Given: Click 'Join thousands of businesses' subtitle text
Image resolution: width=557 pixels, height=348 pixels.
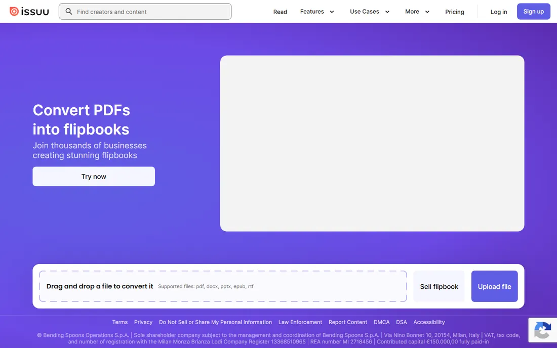Looking at the screenshot, I should [x=90, y=150].
